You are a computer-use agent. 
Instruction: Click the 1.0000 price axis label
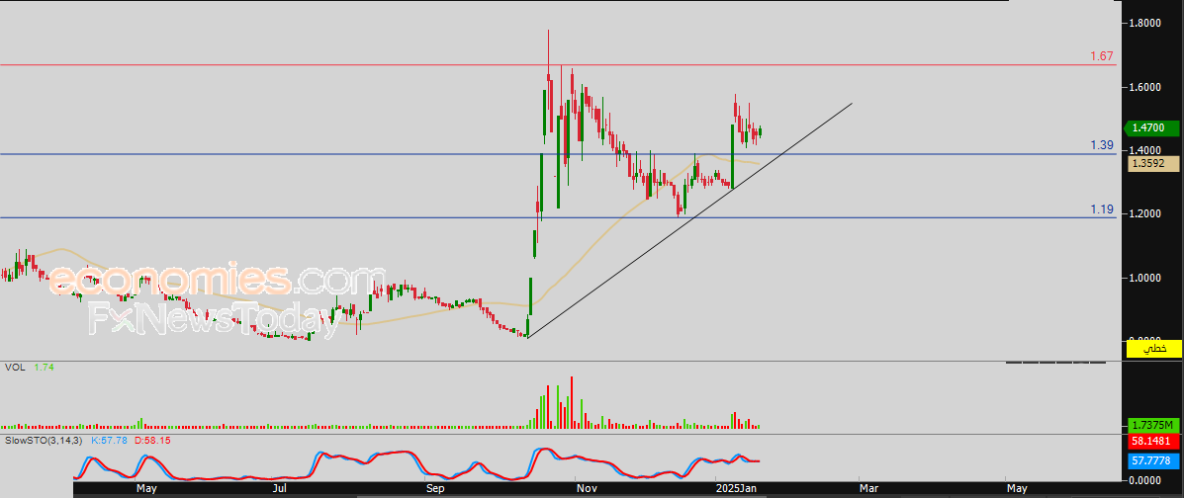coord(1144,279)
